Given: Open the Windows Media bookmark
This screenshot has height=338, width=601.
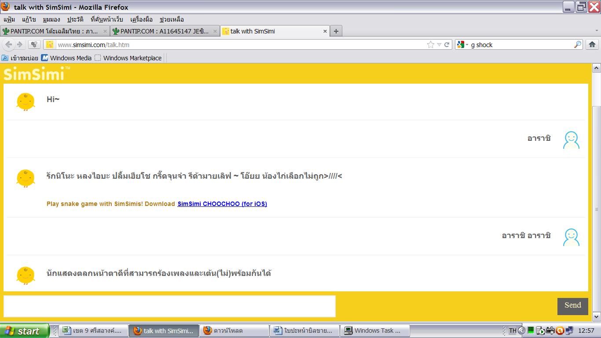Looking at the screenshot, I should [x=66, y=58].
